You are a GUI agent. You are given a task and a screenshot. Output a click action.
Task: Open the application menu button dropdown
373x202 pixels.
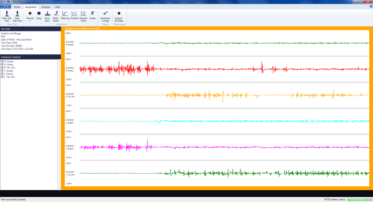point(5,6)
